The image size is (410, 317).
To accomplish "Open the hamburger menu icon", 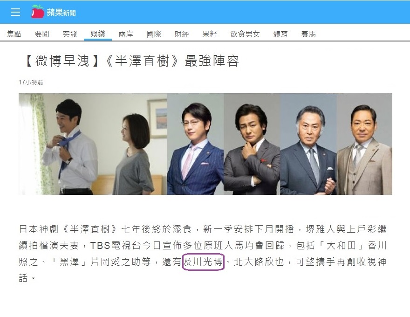I will [15, 12].
